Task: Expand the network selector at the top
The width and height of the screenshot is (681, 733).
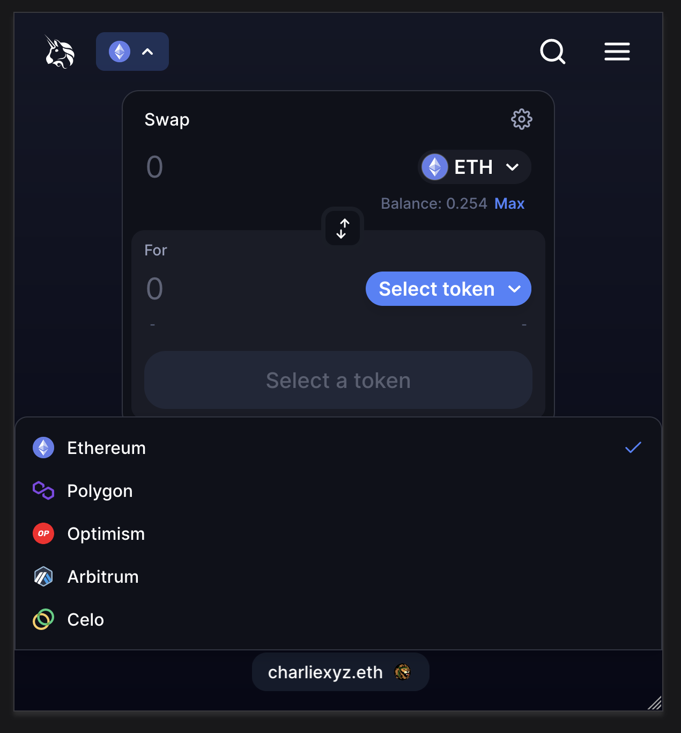Action: coord(132,52)
